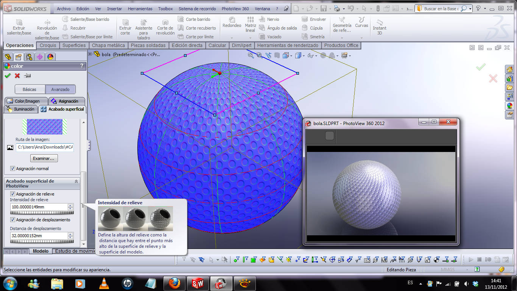This screenshot has width=517, height=291.
Task: Click the Simetría mirror tool
Action: [313, 36]
